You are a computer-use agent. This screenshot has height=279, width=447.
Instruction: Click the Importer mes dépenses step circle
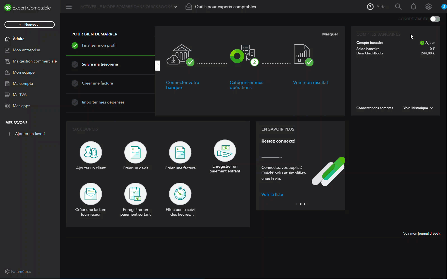[x=75, y=102]
